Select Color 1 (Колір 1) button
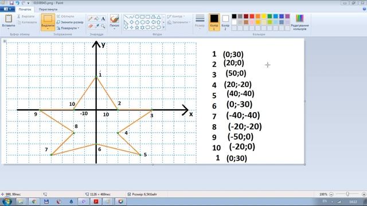Image resolution: width=367 pixels, height=206 pixels. (214, 22)
